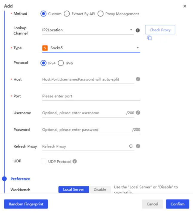Click the Lookup Channel info icon

(x=138, y=30)
